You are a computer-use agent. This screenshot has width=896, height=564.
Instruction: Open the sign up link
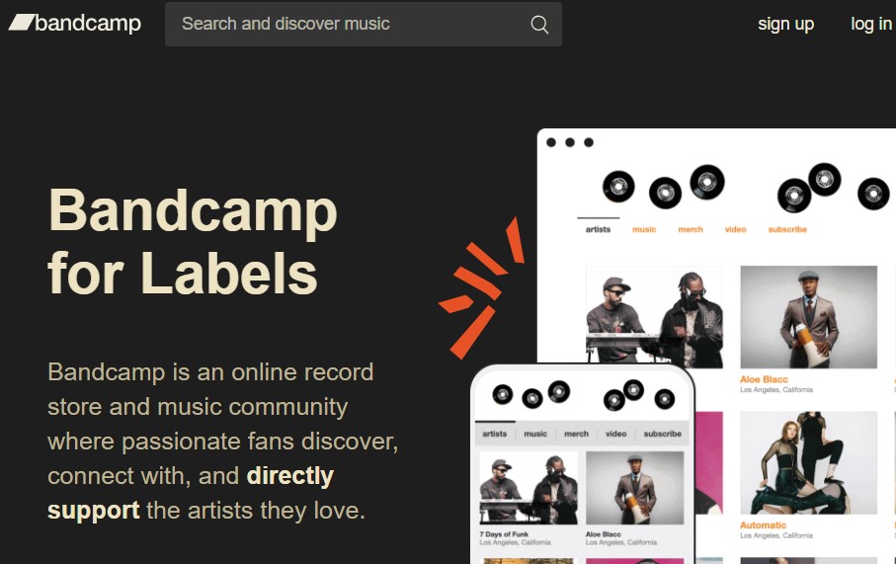785,24
